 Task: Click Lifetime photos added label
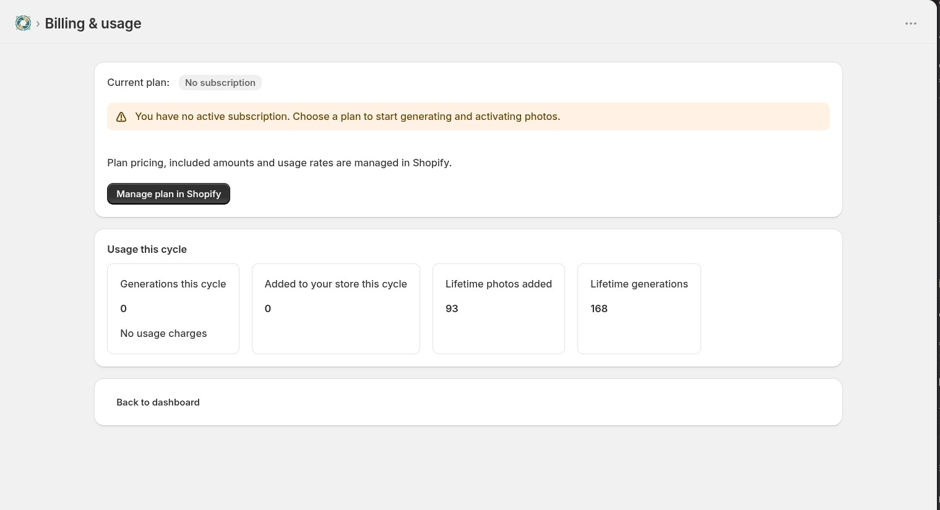[499, 284]
